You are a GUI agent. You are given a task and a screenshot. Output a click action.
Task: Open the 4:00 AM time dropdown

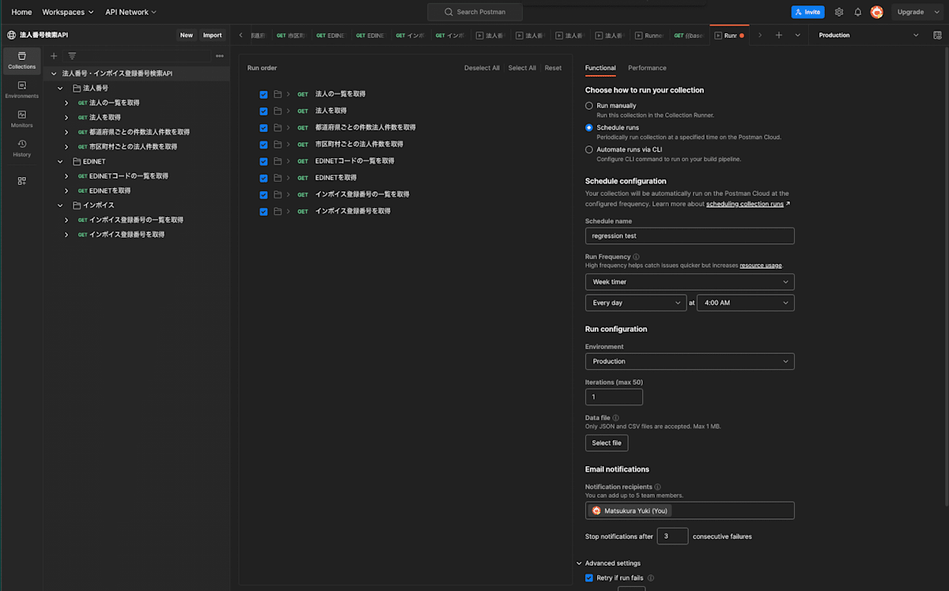point(746,303)
